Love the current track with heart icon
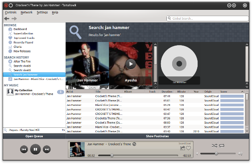The width and height of the screenshot is (252, 164). [x=188, y=148]
